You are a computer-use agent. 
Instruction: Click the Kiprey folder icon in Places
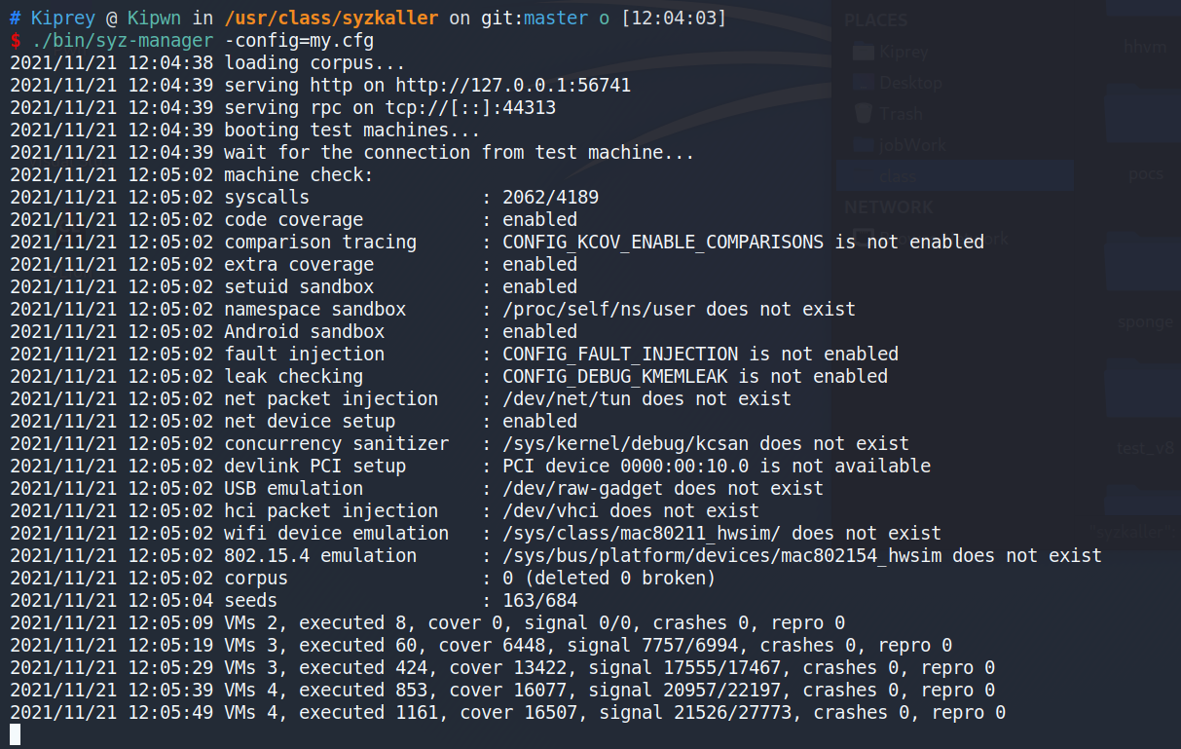click(862, 52)
